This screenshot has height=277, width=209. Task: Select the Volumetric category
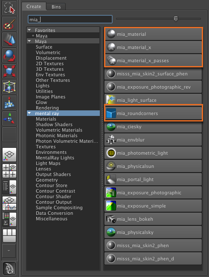(48, 52)
